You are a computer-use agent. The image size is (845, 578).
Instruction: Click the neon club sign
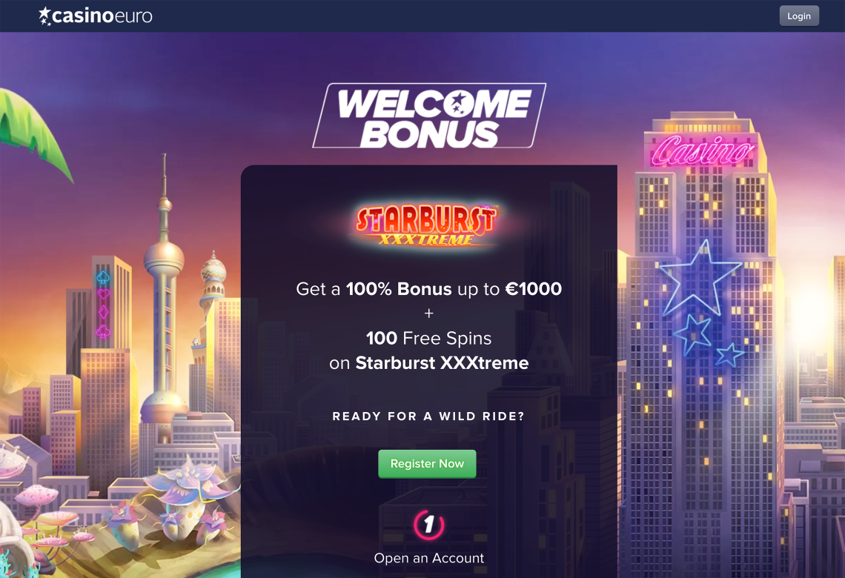click(x=103, y=330)
